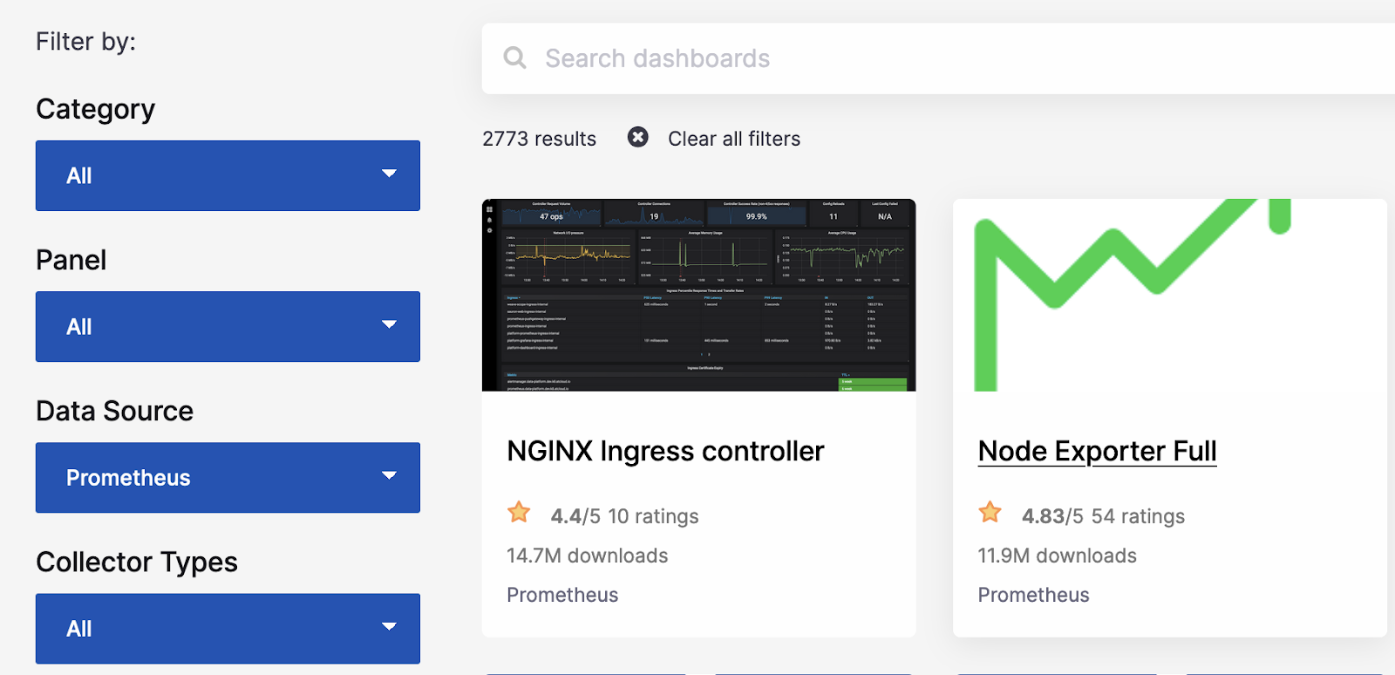
Task: Click the 4.83/5 54 ratings text
Action: tap(1103, 516)
